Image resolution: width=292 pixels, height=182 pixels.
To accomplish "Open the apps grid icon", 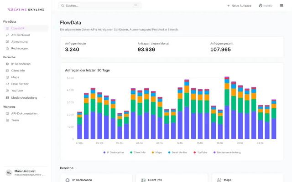I will point(282,6).
